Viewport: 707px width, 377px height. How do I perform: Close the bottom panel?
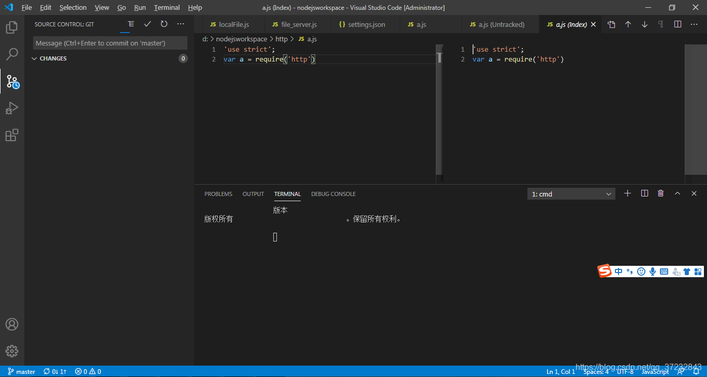click(694, 193)
